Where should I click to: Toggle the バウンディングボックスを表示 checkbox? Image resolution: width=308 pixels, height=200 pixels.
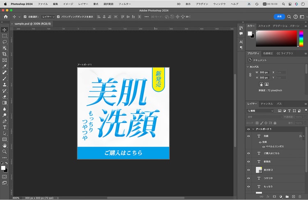(x=58, y=17)
